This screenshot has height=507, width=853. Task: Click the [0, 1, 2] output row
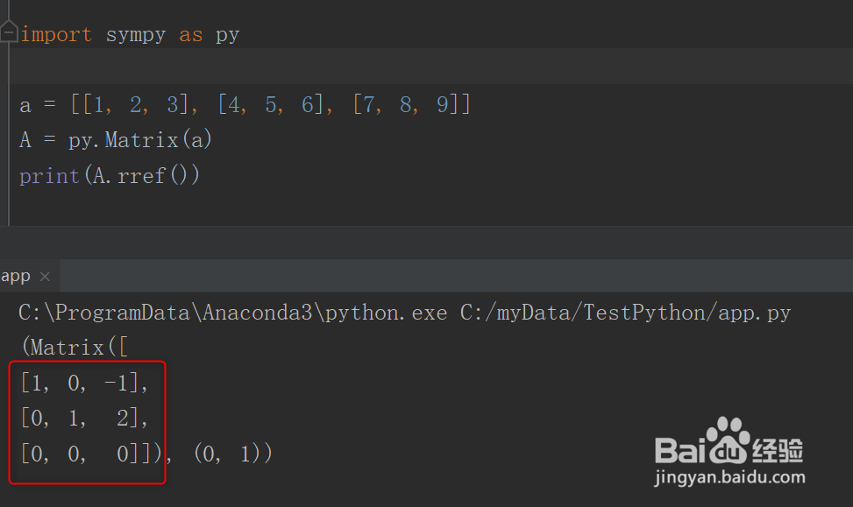[x=84, y=418]
